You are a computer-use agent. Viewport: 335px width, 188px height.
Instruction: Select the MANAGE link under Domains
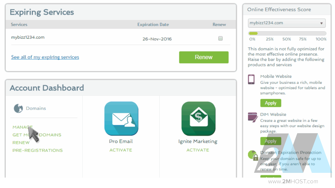click(23, 127)
